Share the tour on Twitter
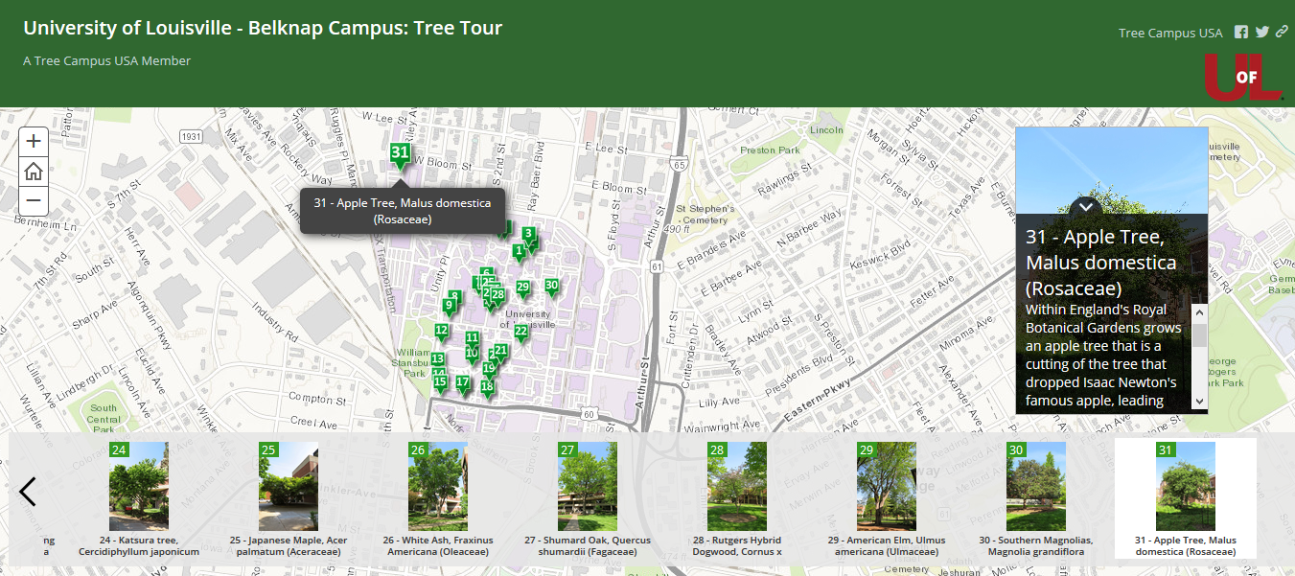Viewport: 1295px width, 576px height. [x=1261, y=33]
